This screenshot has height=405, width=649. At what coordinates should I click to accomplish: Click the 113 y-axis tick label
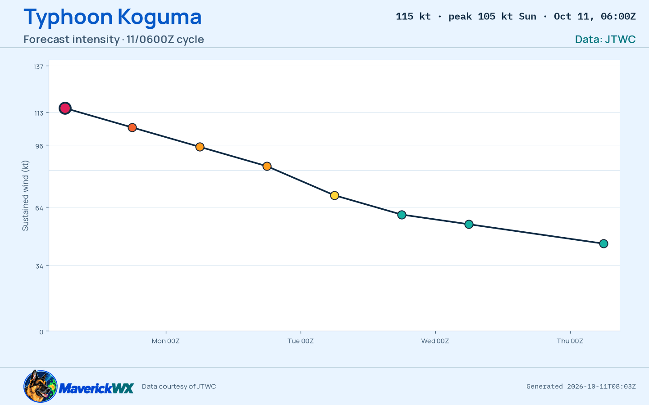pos(39,113)
